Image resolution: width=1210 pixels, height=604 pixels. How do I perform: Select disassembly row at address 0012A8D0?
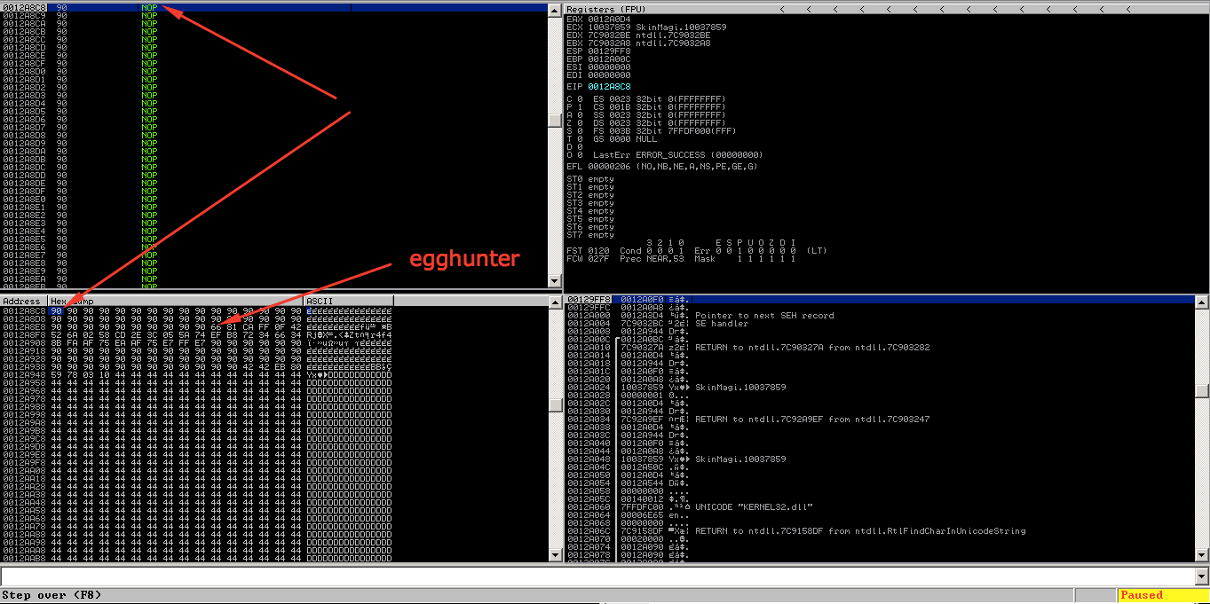coord(273,72)
